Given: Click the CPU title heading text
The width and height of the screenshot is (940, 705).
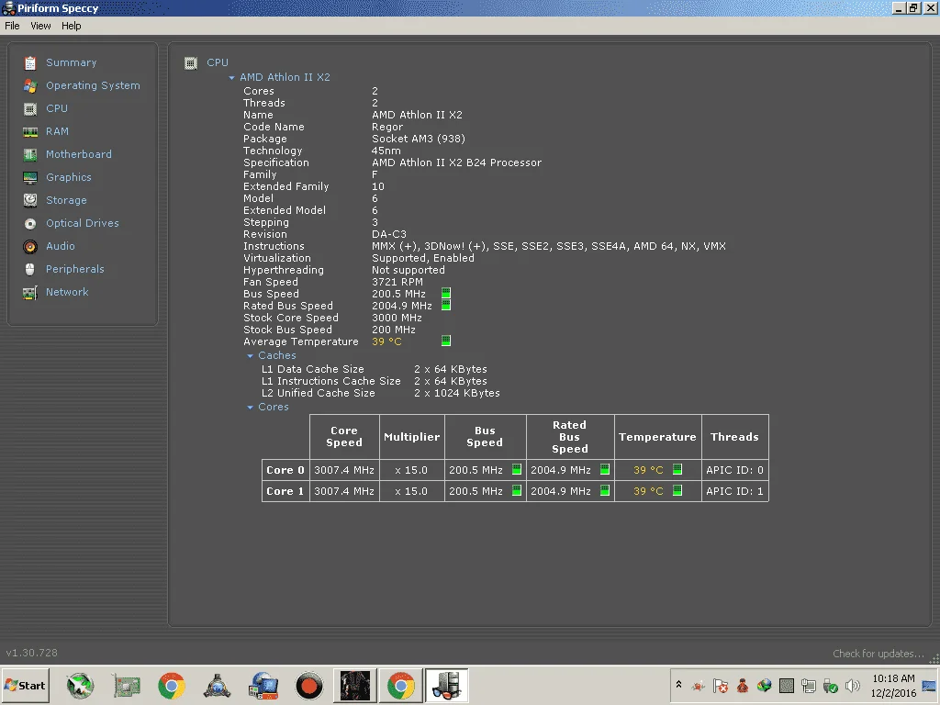Looking at the screenshot, I should coord(218,62).
